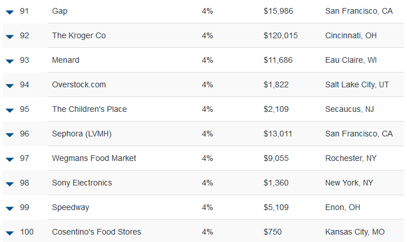This screenshot has width=407, height=242.
Task: Choose Sony Electronics entry
Action: click(82, 183)
